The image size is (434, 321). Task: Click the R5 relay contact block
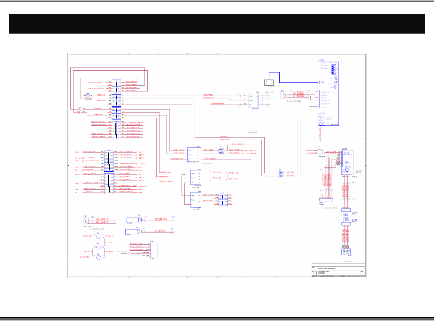click(281, 174)
